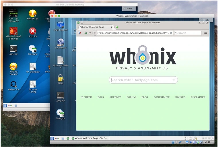Click the Whonix logo on welcome page
Viewport: 218px width, 147px height.
tap(143, 57)
